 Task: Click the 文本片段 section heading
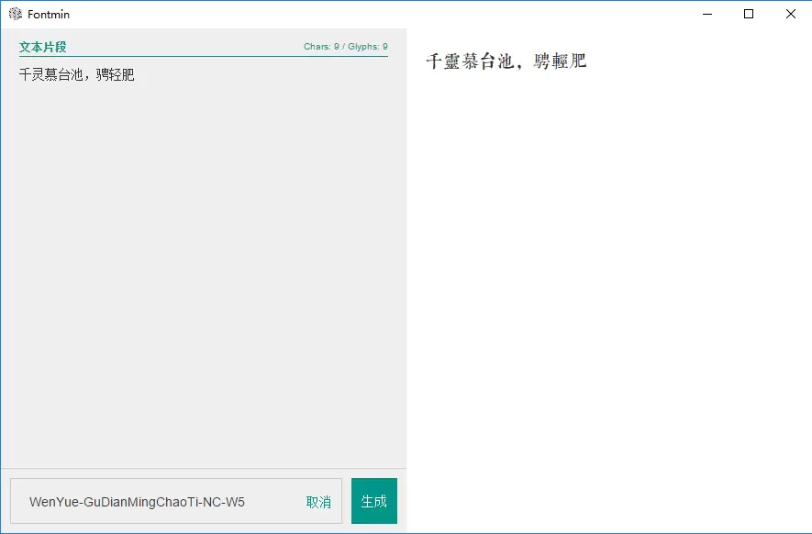(42, 47)
